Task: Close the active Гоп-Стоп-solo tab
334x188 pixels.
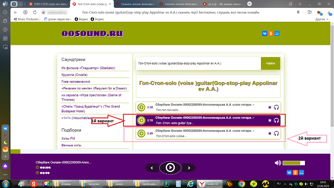Action: click(110, 4)
